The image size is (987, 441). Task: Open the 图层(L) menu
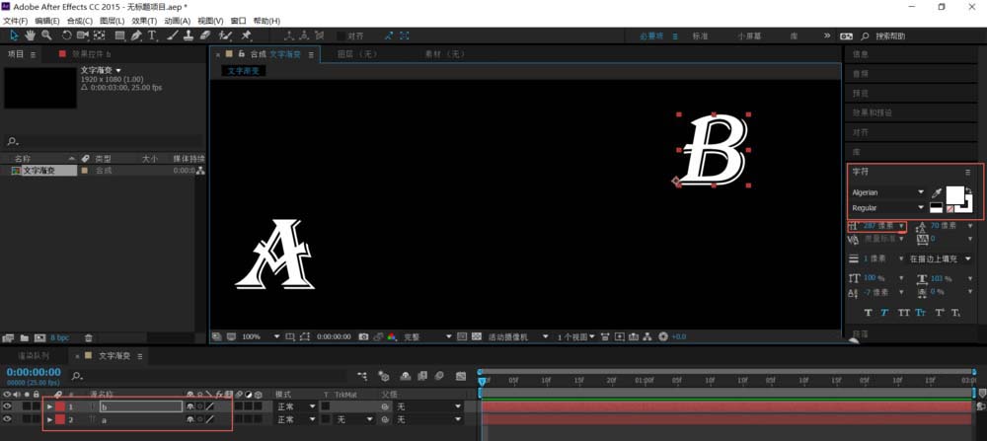click(x=113, y=21)
